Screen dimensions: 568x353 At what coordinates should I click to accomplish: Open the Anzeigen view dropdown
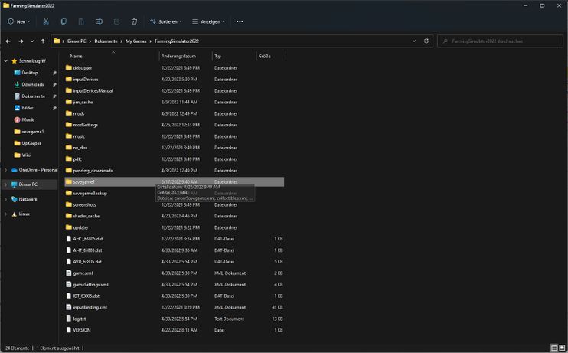pyautogui.click(x=208, y=21)
